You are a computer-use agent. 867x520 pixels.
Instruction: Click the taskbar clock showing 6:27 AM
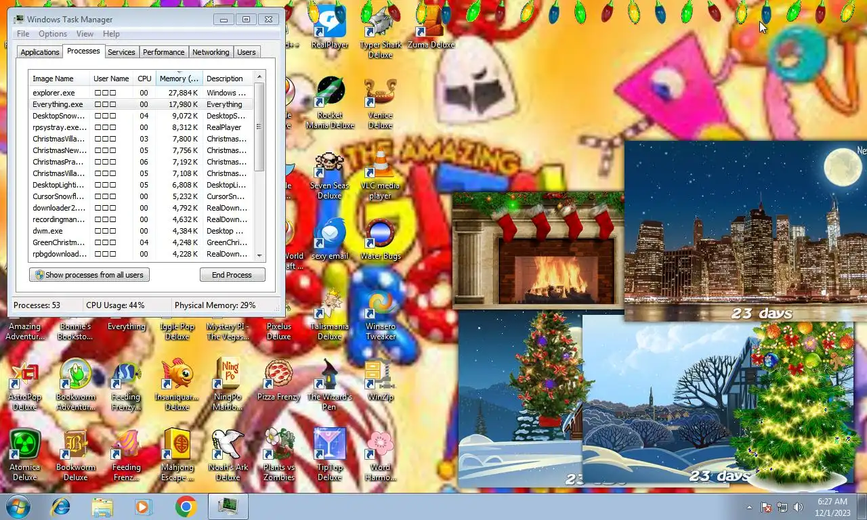[832, 506]
